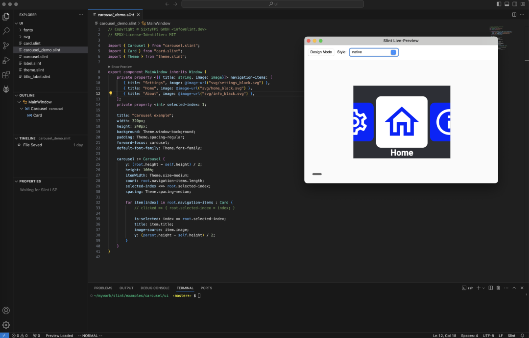Open the new terminal plus button
The width and height of the screenshot is (529, 338).
(478, 288)
